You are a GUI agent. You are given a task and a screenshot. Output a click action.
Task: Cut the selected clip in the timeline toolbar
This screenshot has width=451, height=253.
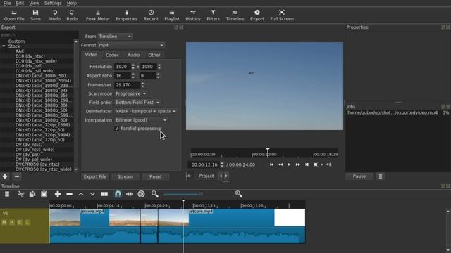pyautogui.click(x=20, y=194)
